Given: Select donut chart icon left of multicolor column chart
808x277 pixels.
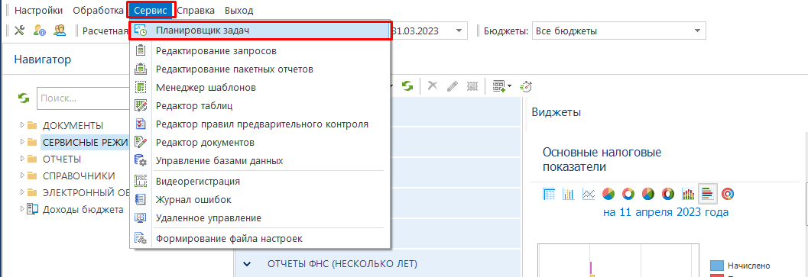Looking at the screenshot, I should pyautogui.click(x=668, y=194).
